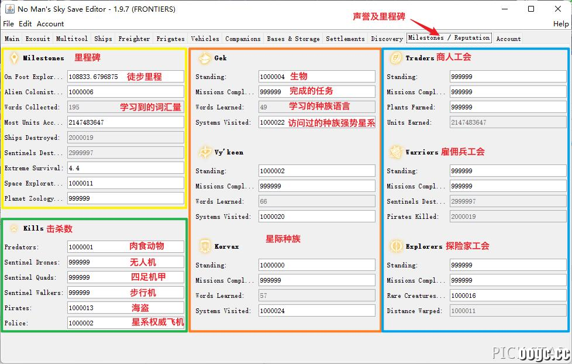The image size is (572, 364).
Task: Open the Help menu
Action: (561, 24)
